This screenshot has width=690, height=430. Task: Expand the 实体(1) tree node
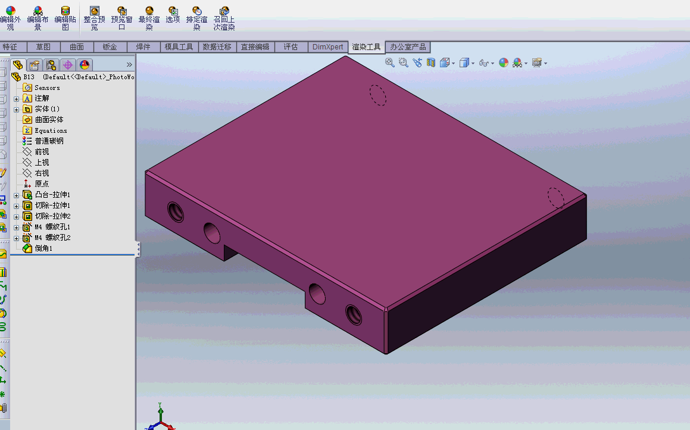16,110
